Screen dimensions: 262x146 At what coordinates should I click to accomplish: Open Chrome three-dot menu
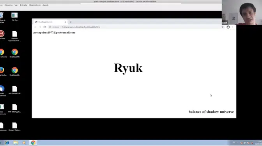pos(233,27)
